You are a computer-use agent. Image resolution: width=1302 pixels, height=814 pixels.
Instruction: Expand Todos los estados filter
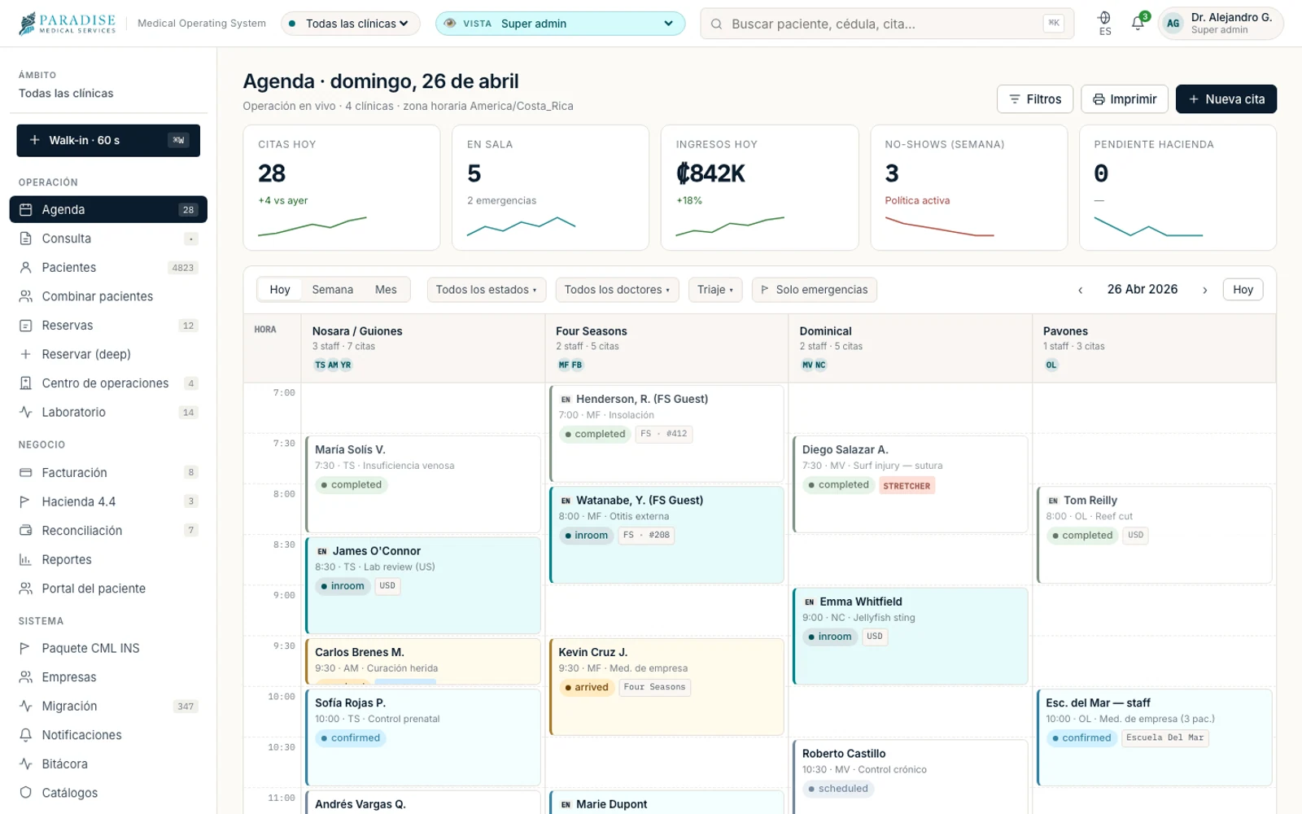click(x=486, y=290)
